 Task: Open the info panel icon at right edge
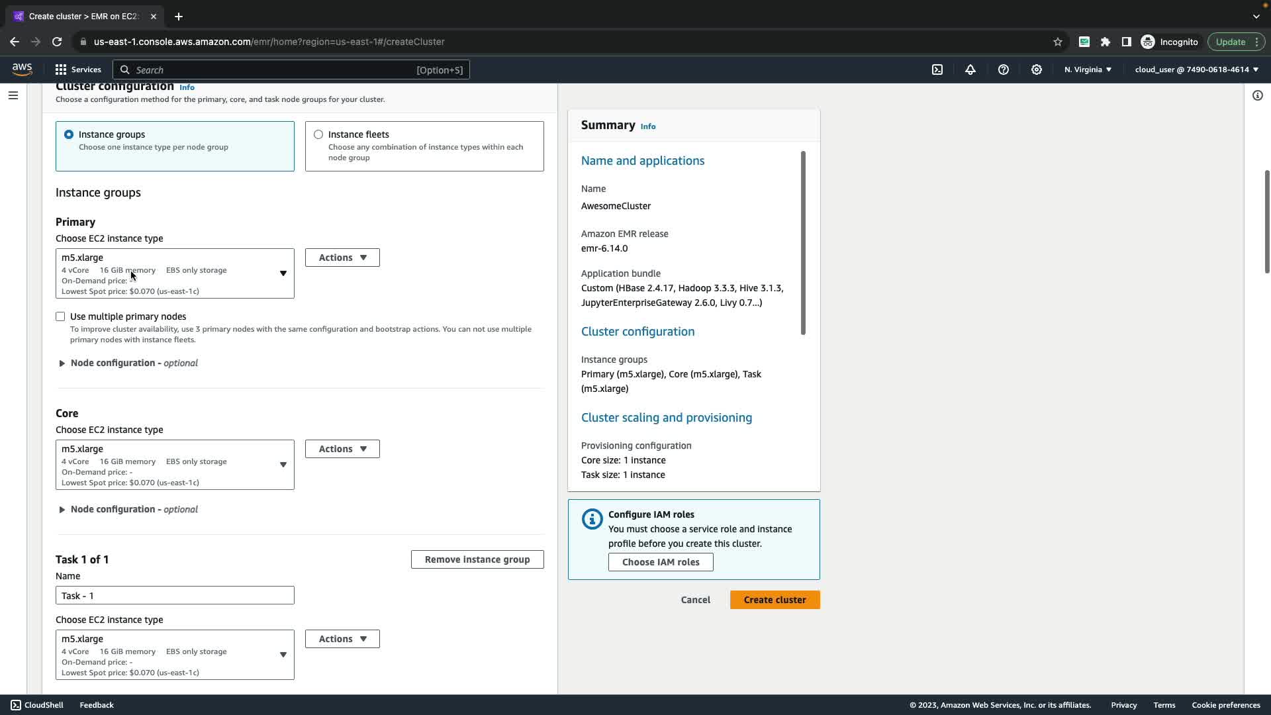pos(1258,95)
